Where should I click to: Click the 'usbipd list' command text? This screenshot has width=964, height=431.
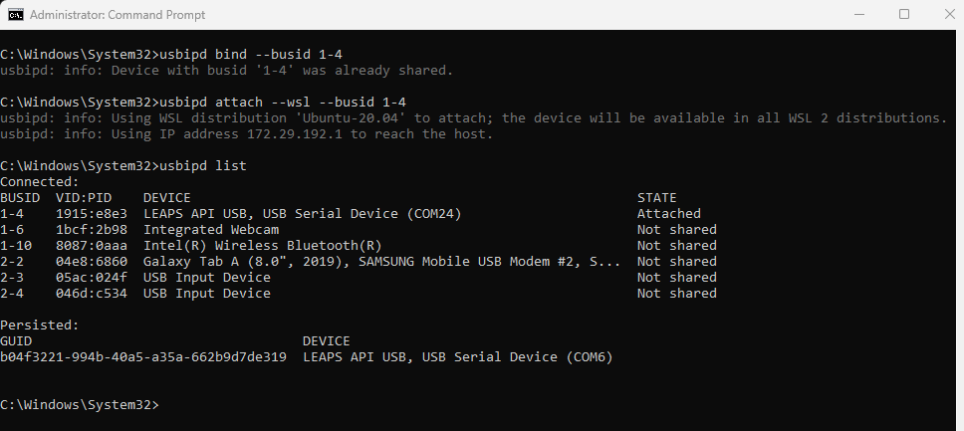[203, 165]
